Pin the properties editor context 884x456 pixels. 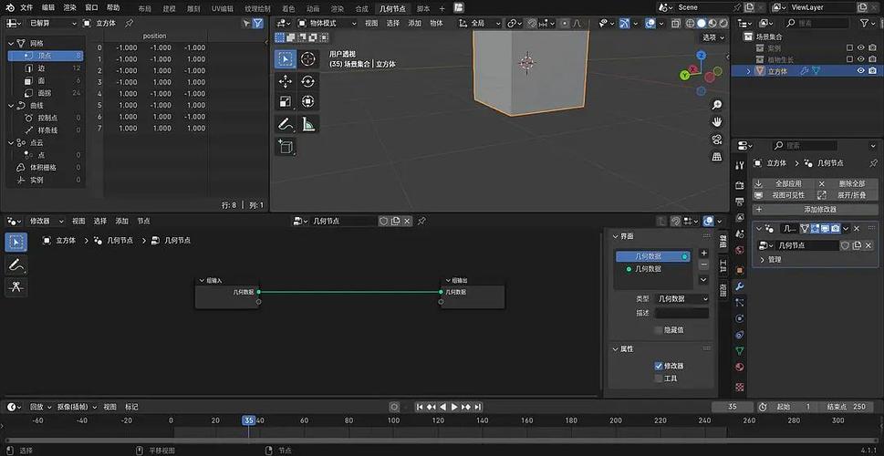pyautogui.click(x=873, y=163)
